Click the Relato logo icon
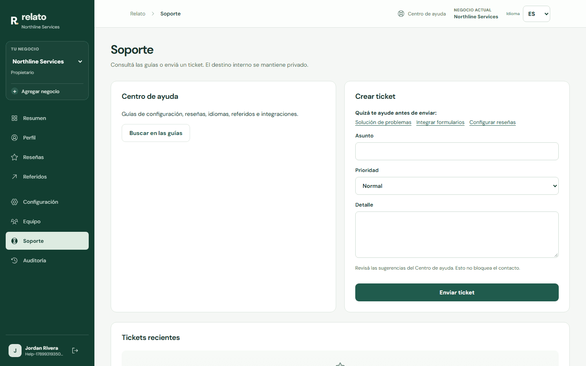Screen dimensions: 586x366 [x=15, y=20]
